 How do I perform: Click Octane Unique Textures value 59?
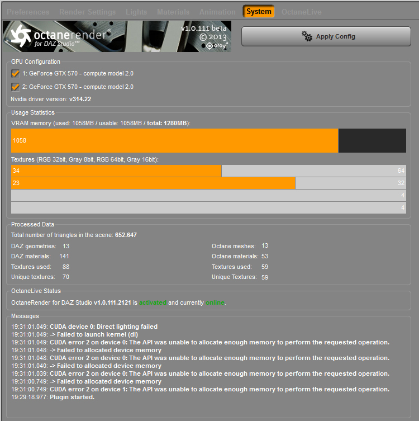point(265,277)
